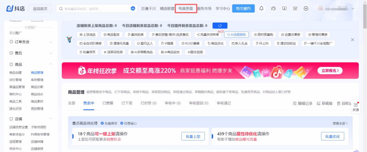Click the shop storefront icon in header
This screenshot has width=367, height=152.
tap(295, 8)
